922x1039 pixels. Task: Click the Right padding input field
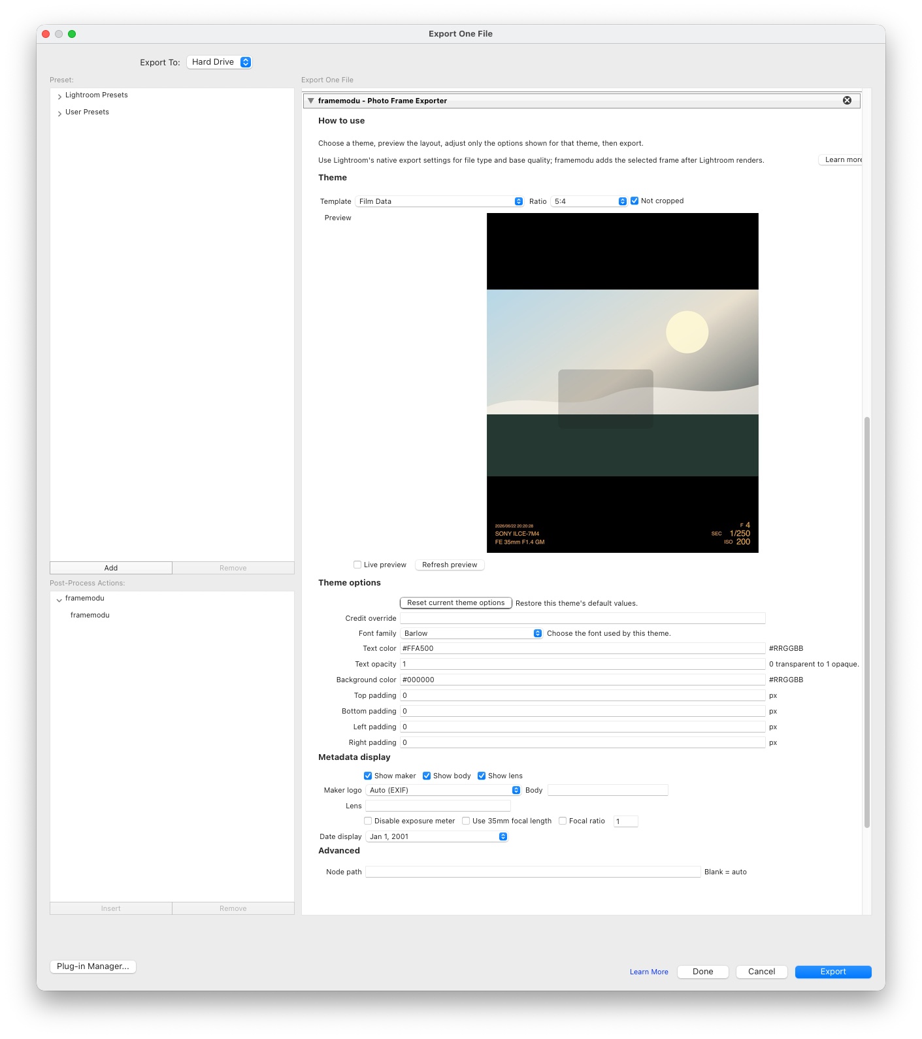(x=582, y=742)
